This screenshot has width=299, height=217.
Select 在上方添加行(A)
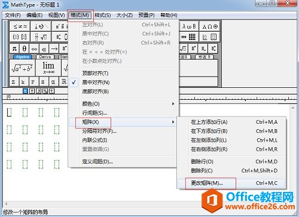tap(231, 122)
